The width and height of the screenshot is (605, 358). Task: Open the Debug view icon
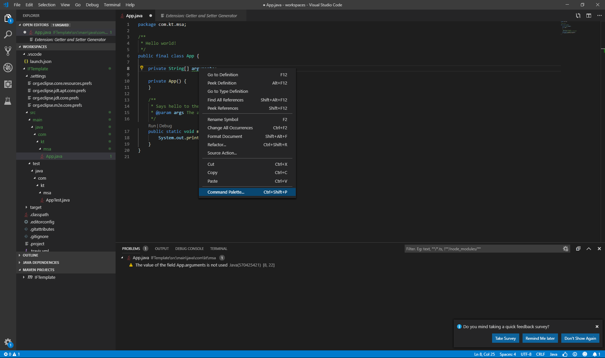click(x=8, y=68)
